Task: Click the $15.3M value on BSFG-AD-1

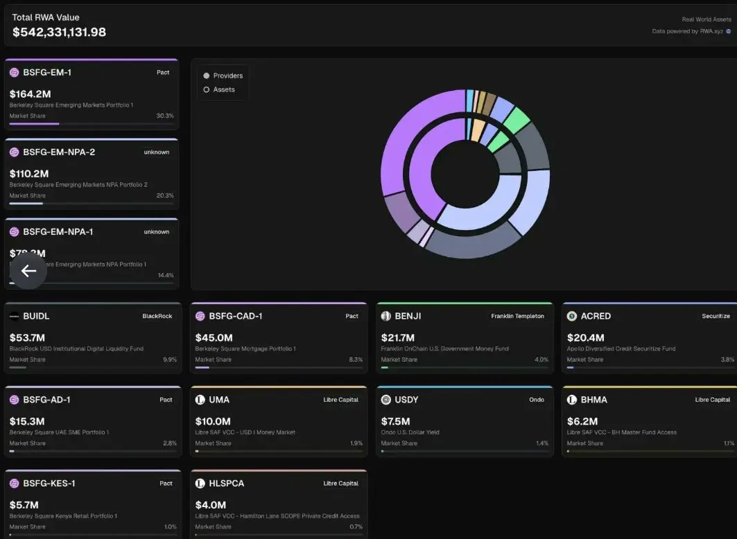Action: pos(27,421)
